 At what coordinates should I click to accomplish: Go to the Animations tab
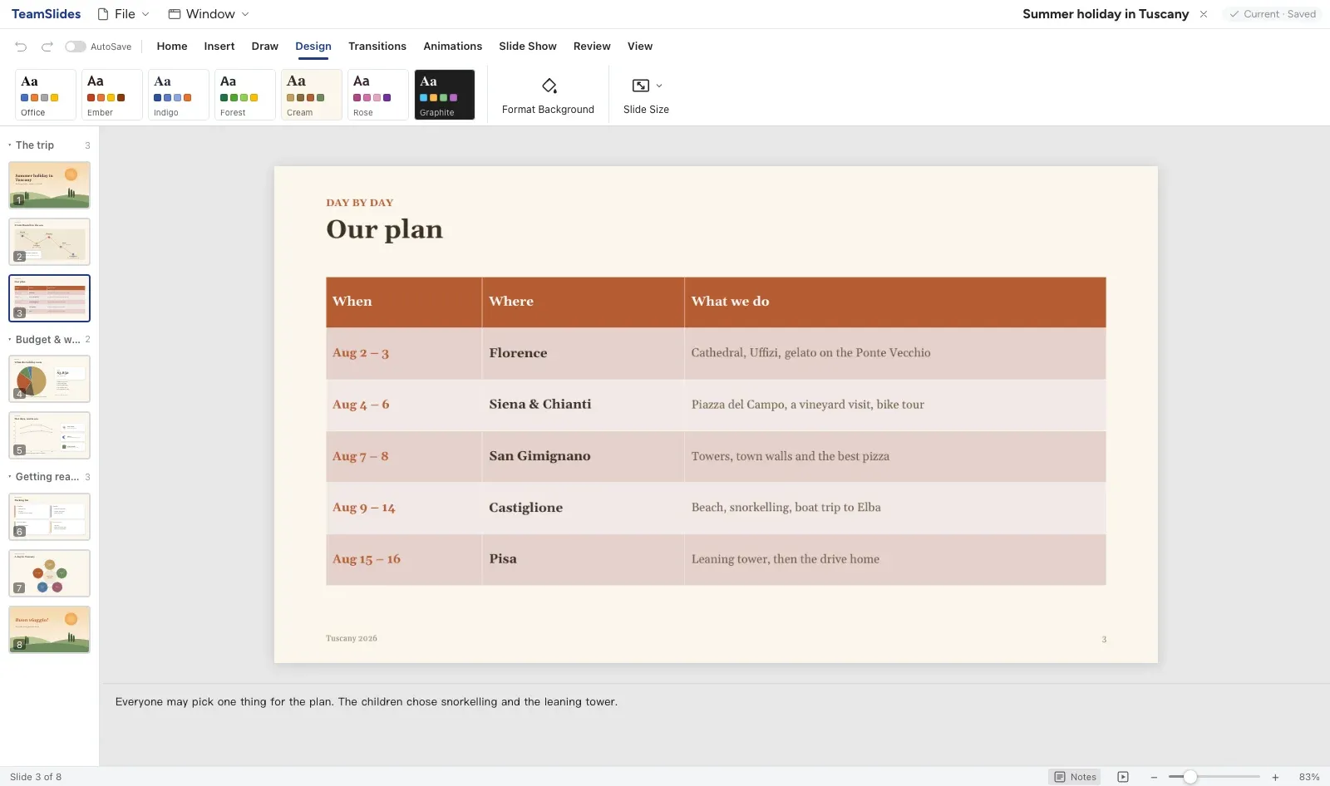(453, 47)
